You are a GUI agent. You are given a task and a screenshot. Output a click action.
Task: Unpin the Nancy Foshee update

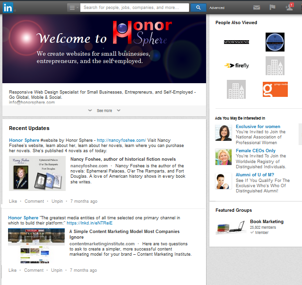click(57, 201)
